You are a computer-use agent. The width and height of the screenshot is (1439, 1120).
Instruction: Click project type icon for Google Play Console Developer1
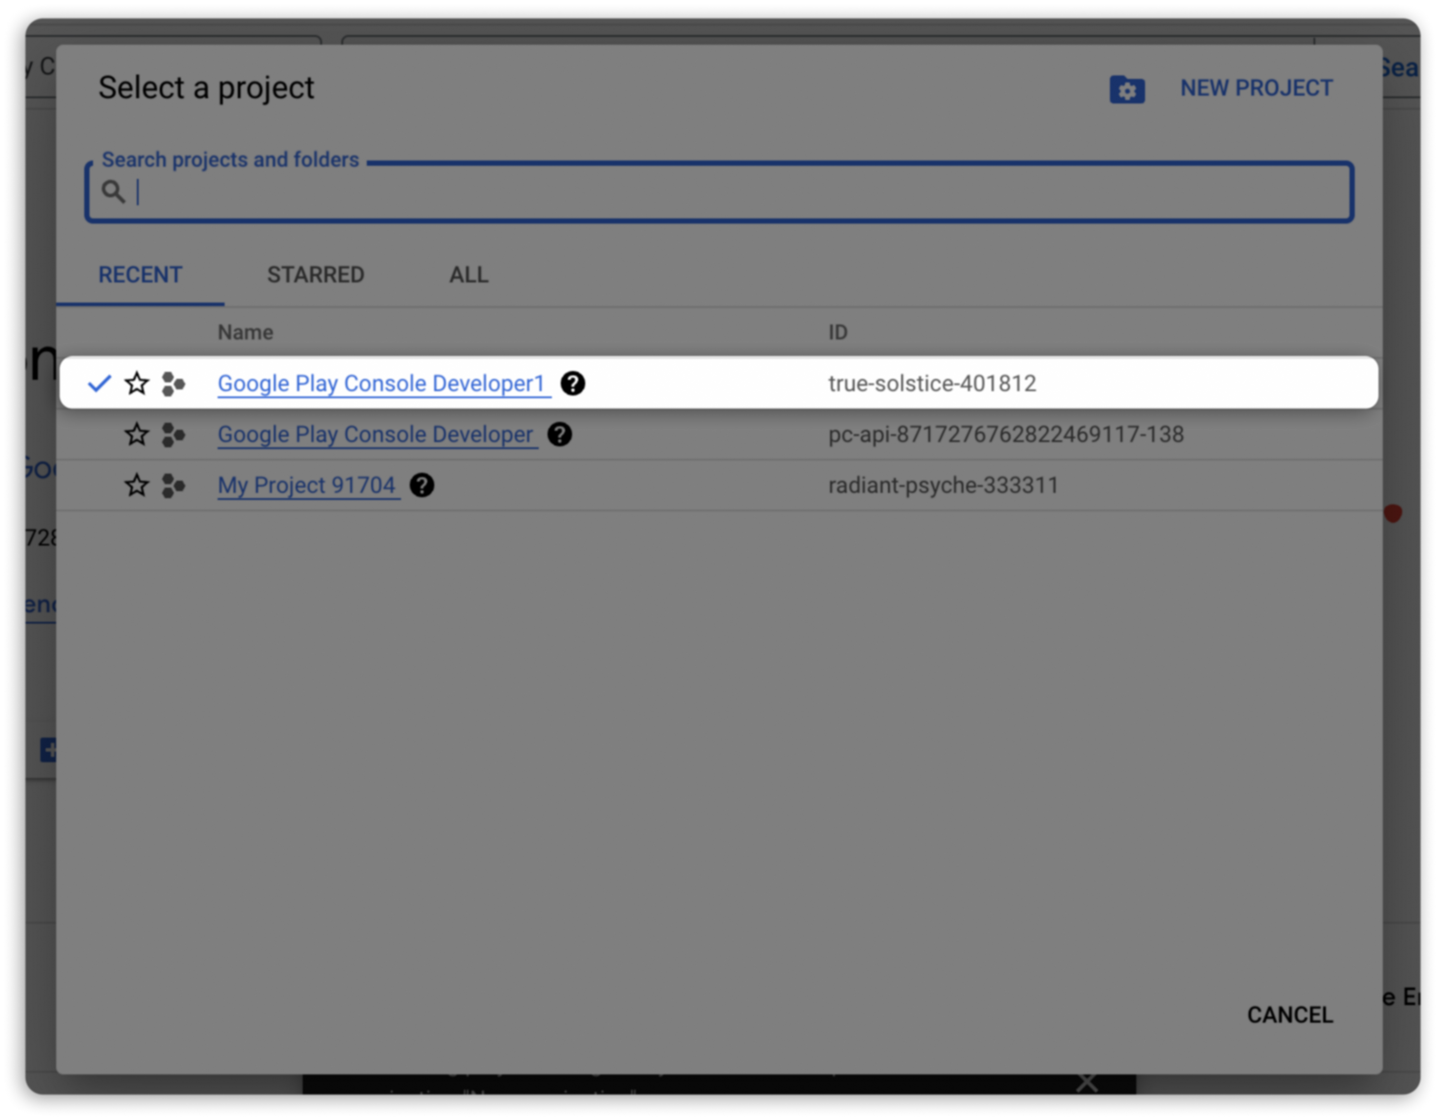[x=173, y=384]
